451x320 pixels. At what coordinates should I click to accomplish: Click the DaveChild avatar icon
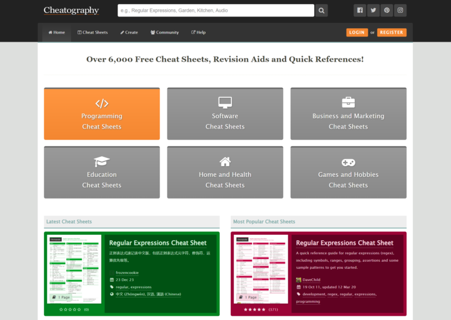coord(298,280)
